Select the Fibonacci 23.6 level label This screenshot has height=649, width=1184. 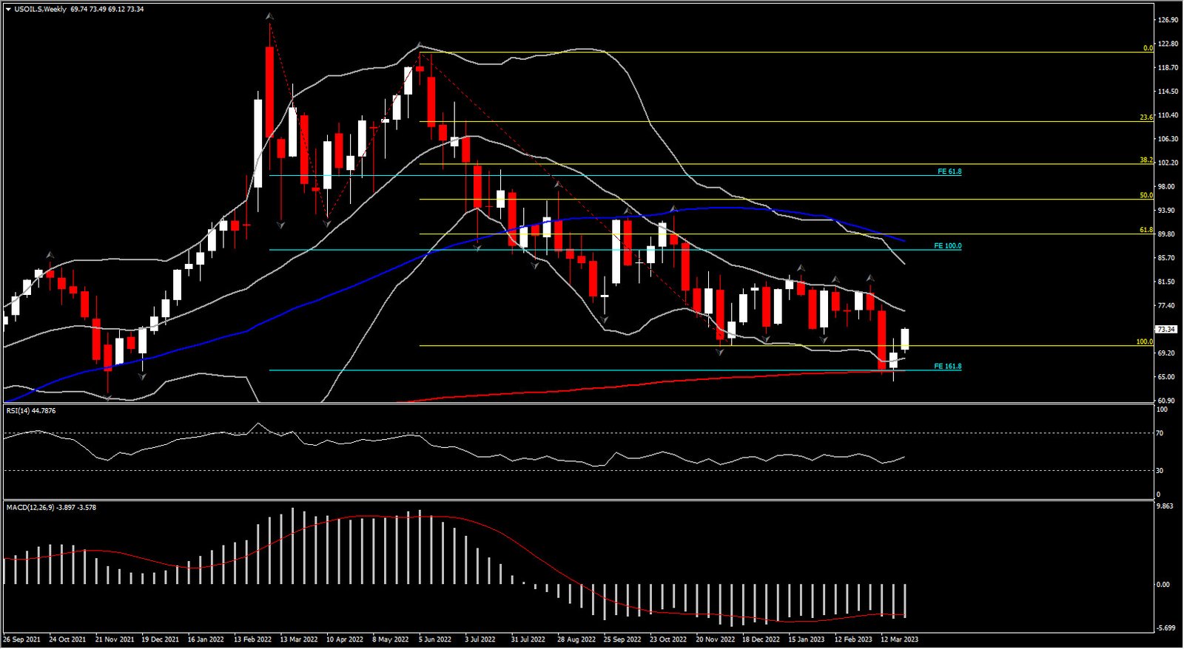(x=1146, y=118)
